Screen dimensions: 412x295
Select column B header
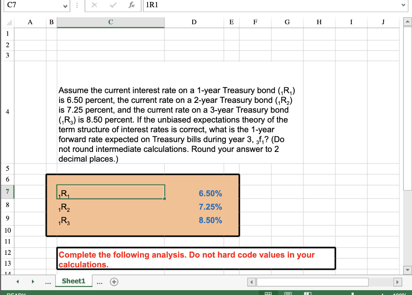coord(51,23)
